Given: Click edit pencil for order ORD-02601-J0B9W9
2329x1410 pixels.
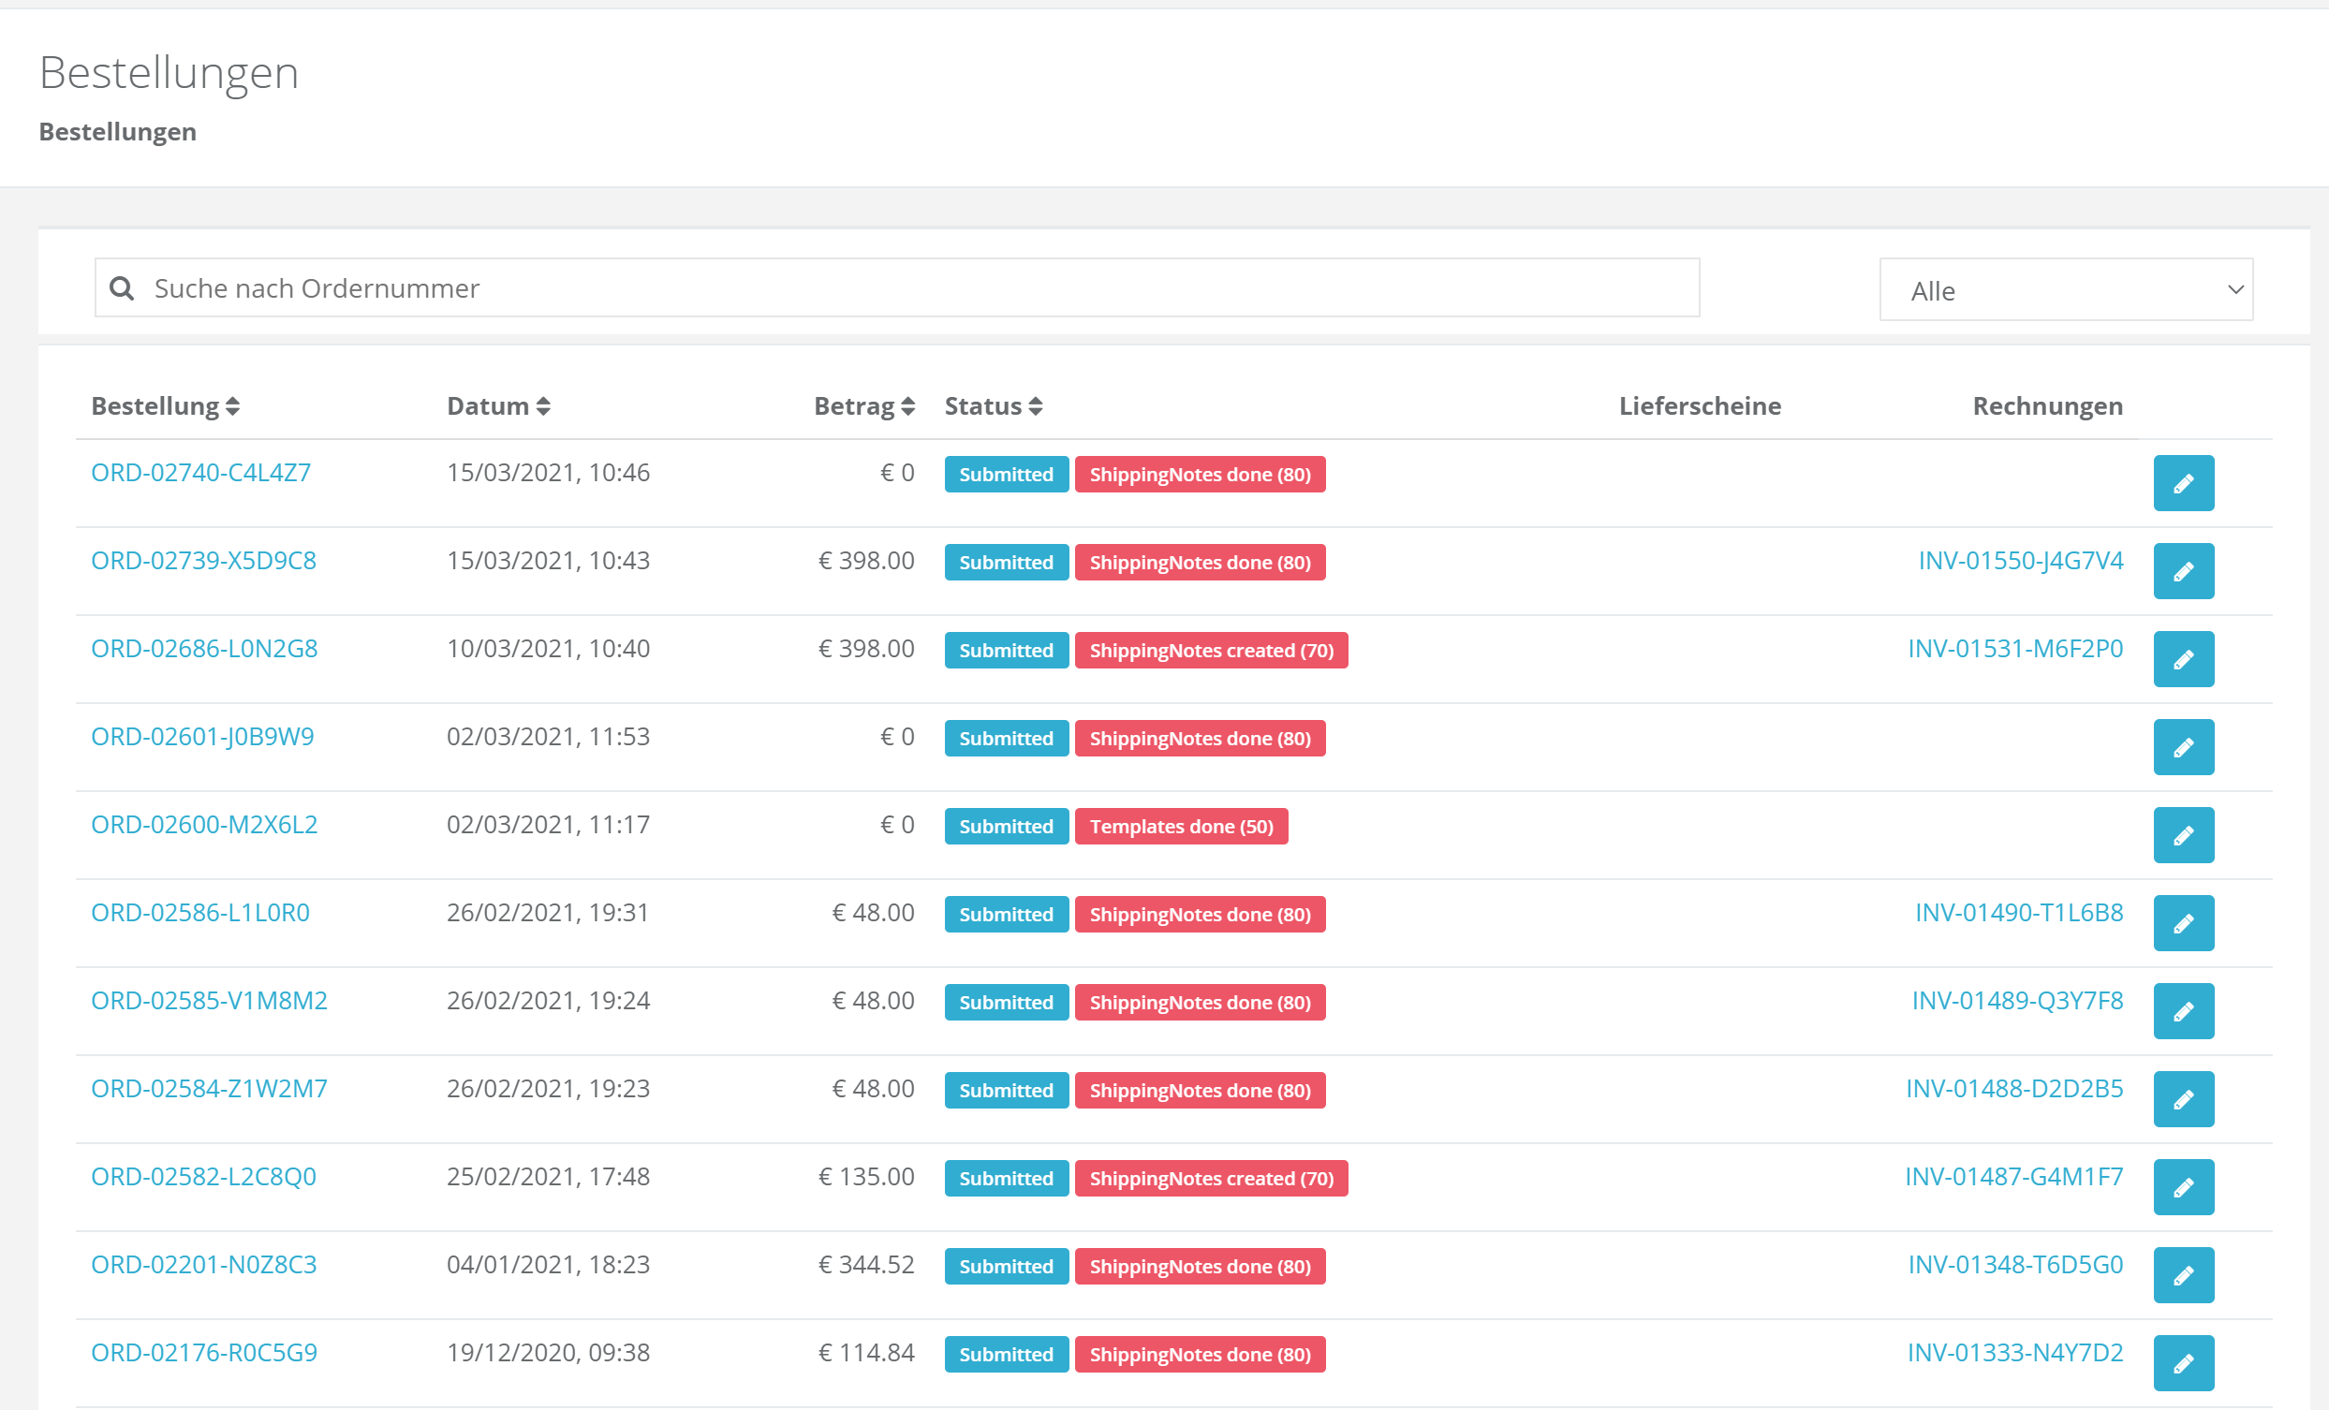Looking at the screenshot, I should (2184, 746).
